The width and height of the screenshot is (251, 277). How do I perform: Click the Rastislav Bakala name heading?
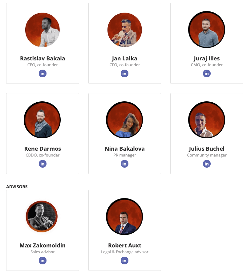(43, 59)
